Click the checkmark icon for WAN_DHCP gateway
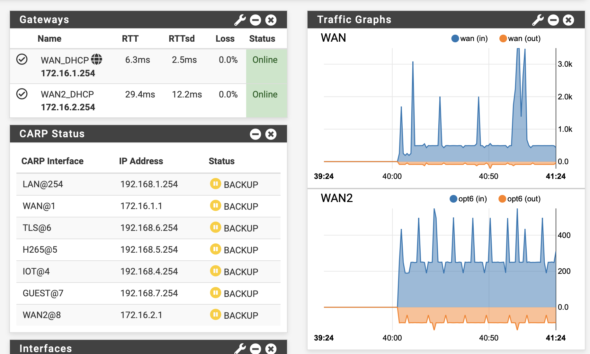 click(x=22, y=59)
